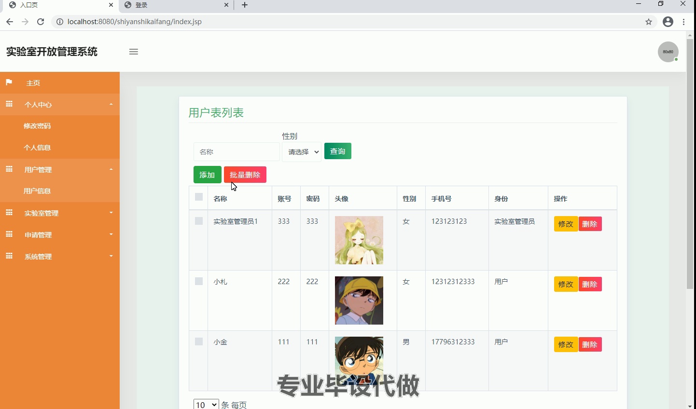Click the green 查询 button
The image size is (696, 409).
[x=337, y=151]
